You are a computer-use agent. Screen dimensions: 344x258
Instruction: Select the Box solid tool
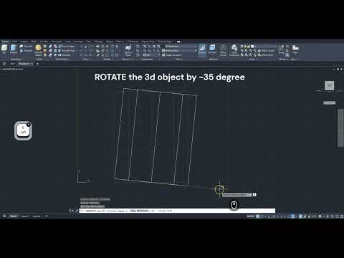4,49
